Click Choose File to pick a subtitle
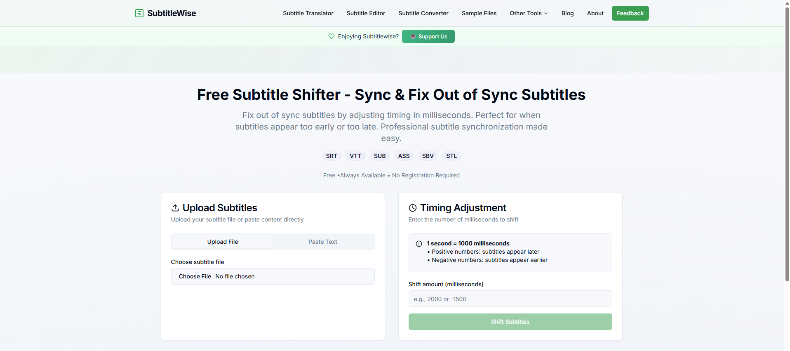This screenshot has height=351, width=790. [x=195, y=276]
